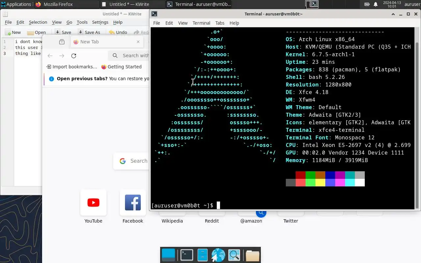Open the File menu in KWrite

pyautogui.click(x=8, y=22)
